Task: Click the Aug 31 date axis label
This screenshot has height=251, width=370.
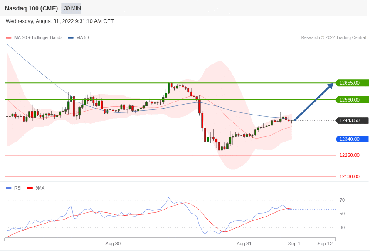Action: point(244,244)
